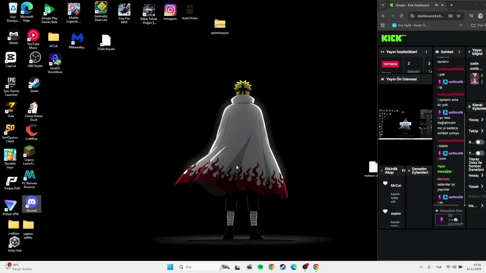Click saittcelik username in last chat message
Screen dimensions: 486x273
click(456, 197)
